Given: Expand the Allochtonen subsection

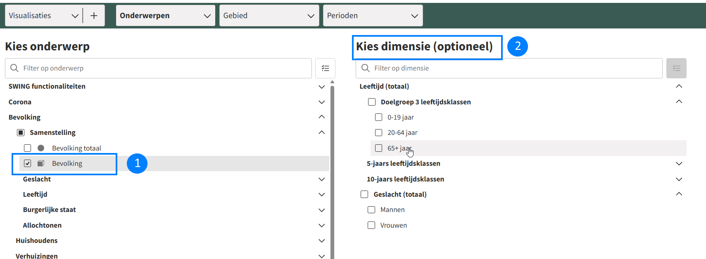Looking at the screenshot, I should 321,225.
